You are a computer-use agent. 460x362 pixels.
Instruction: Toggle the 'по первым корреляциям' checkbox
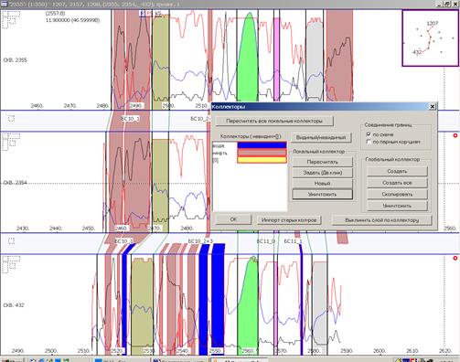369,142
